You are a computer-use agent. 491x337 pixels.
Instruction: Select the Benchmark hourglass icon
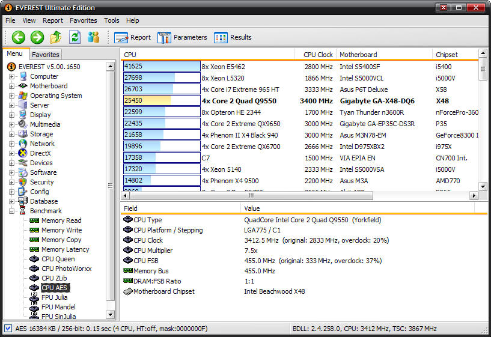(x=23, y=210)
